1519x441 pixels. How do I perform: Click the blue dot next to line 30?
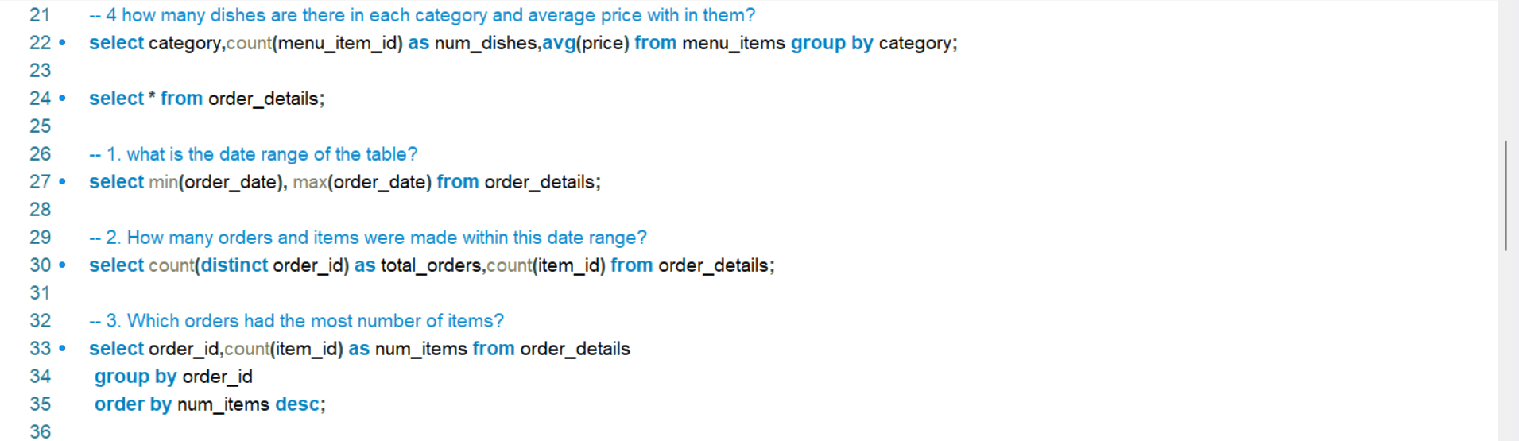63,265
